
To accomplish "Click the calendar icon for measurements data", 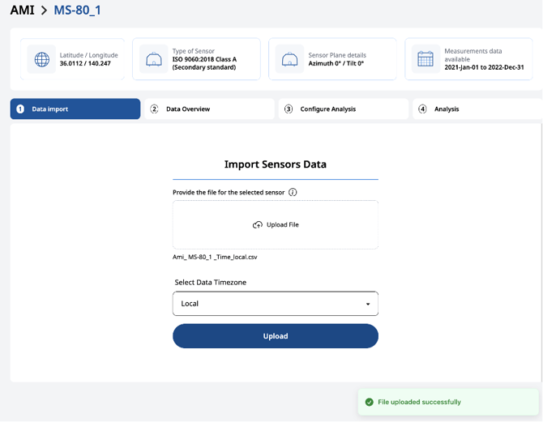I will 425,60.
